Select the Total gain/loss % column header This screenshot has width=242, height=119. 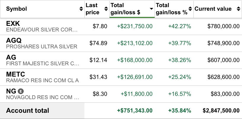point(172,9)
